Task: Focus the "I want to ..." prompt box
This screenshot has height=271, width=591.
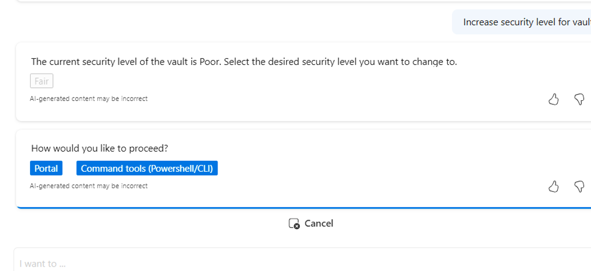Action: (302, 261)
